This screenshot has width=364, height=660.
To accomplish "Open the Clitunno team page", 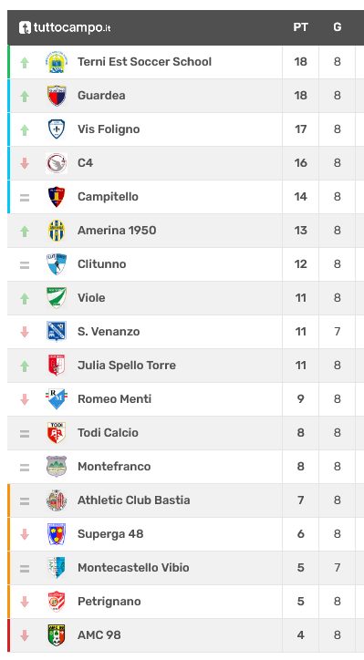I will coord(102,264).
